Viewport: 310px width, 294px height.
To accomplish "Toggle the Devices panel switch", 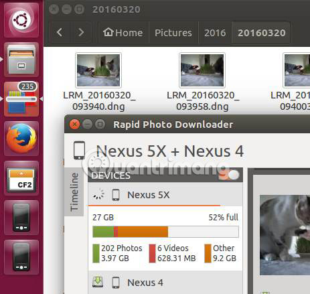I will click(x=230, y=175).
